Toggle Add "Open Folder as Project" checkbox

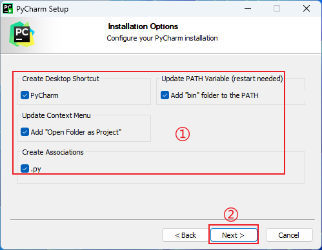[25, 132]
